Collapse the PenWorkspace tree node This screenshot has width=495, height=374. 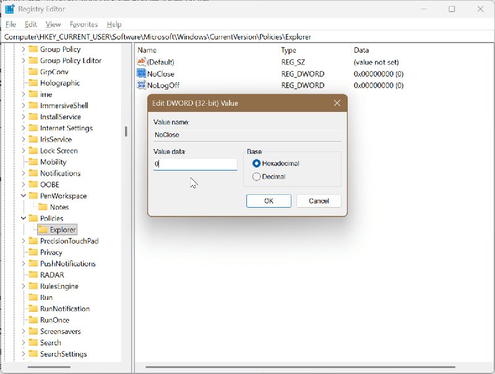24,195
